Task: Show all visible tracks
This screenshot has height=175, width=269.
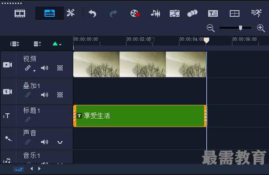Action: click(x=15, y=44)
